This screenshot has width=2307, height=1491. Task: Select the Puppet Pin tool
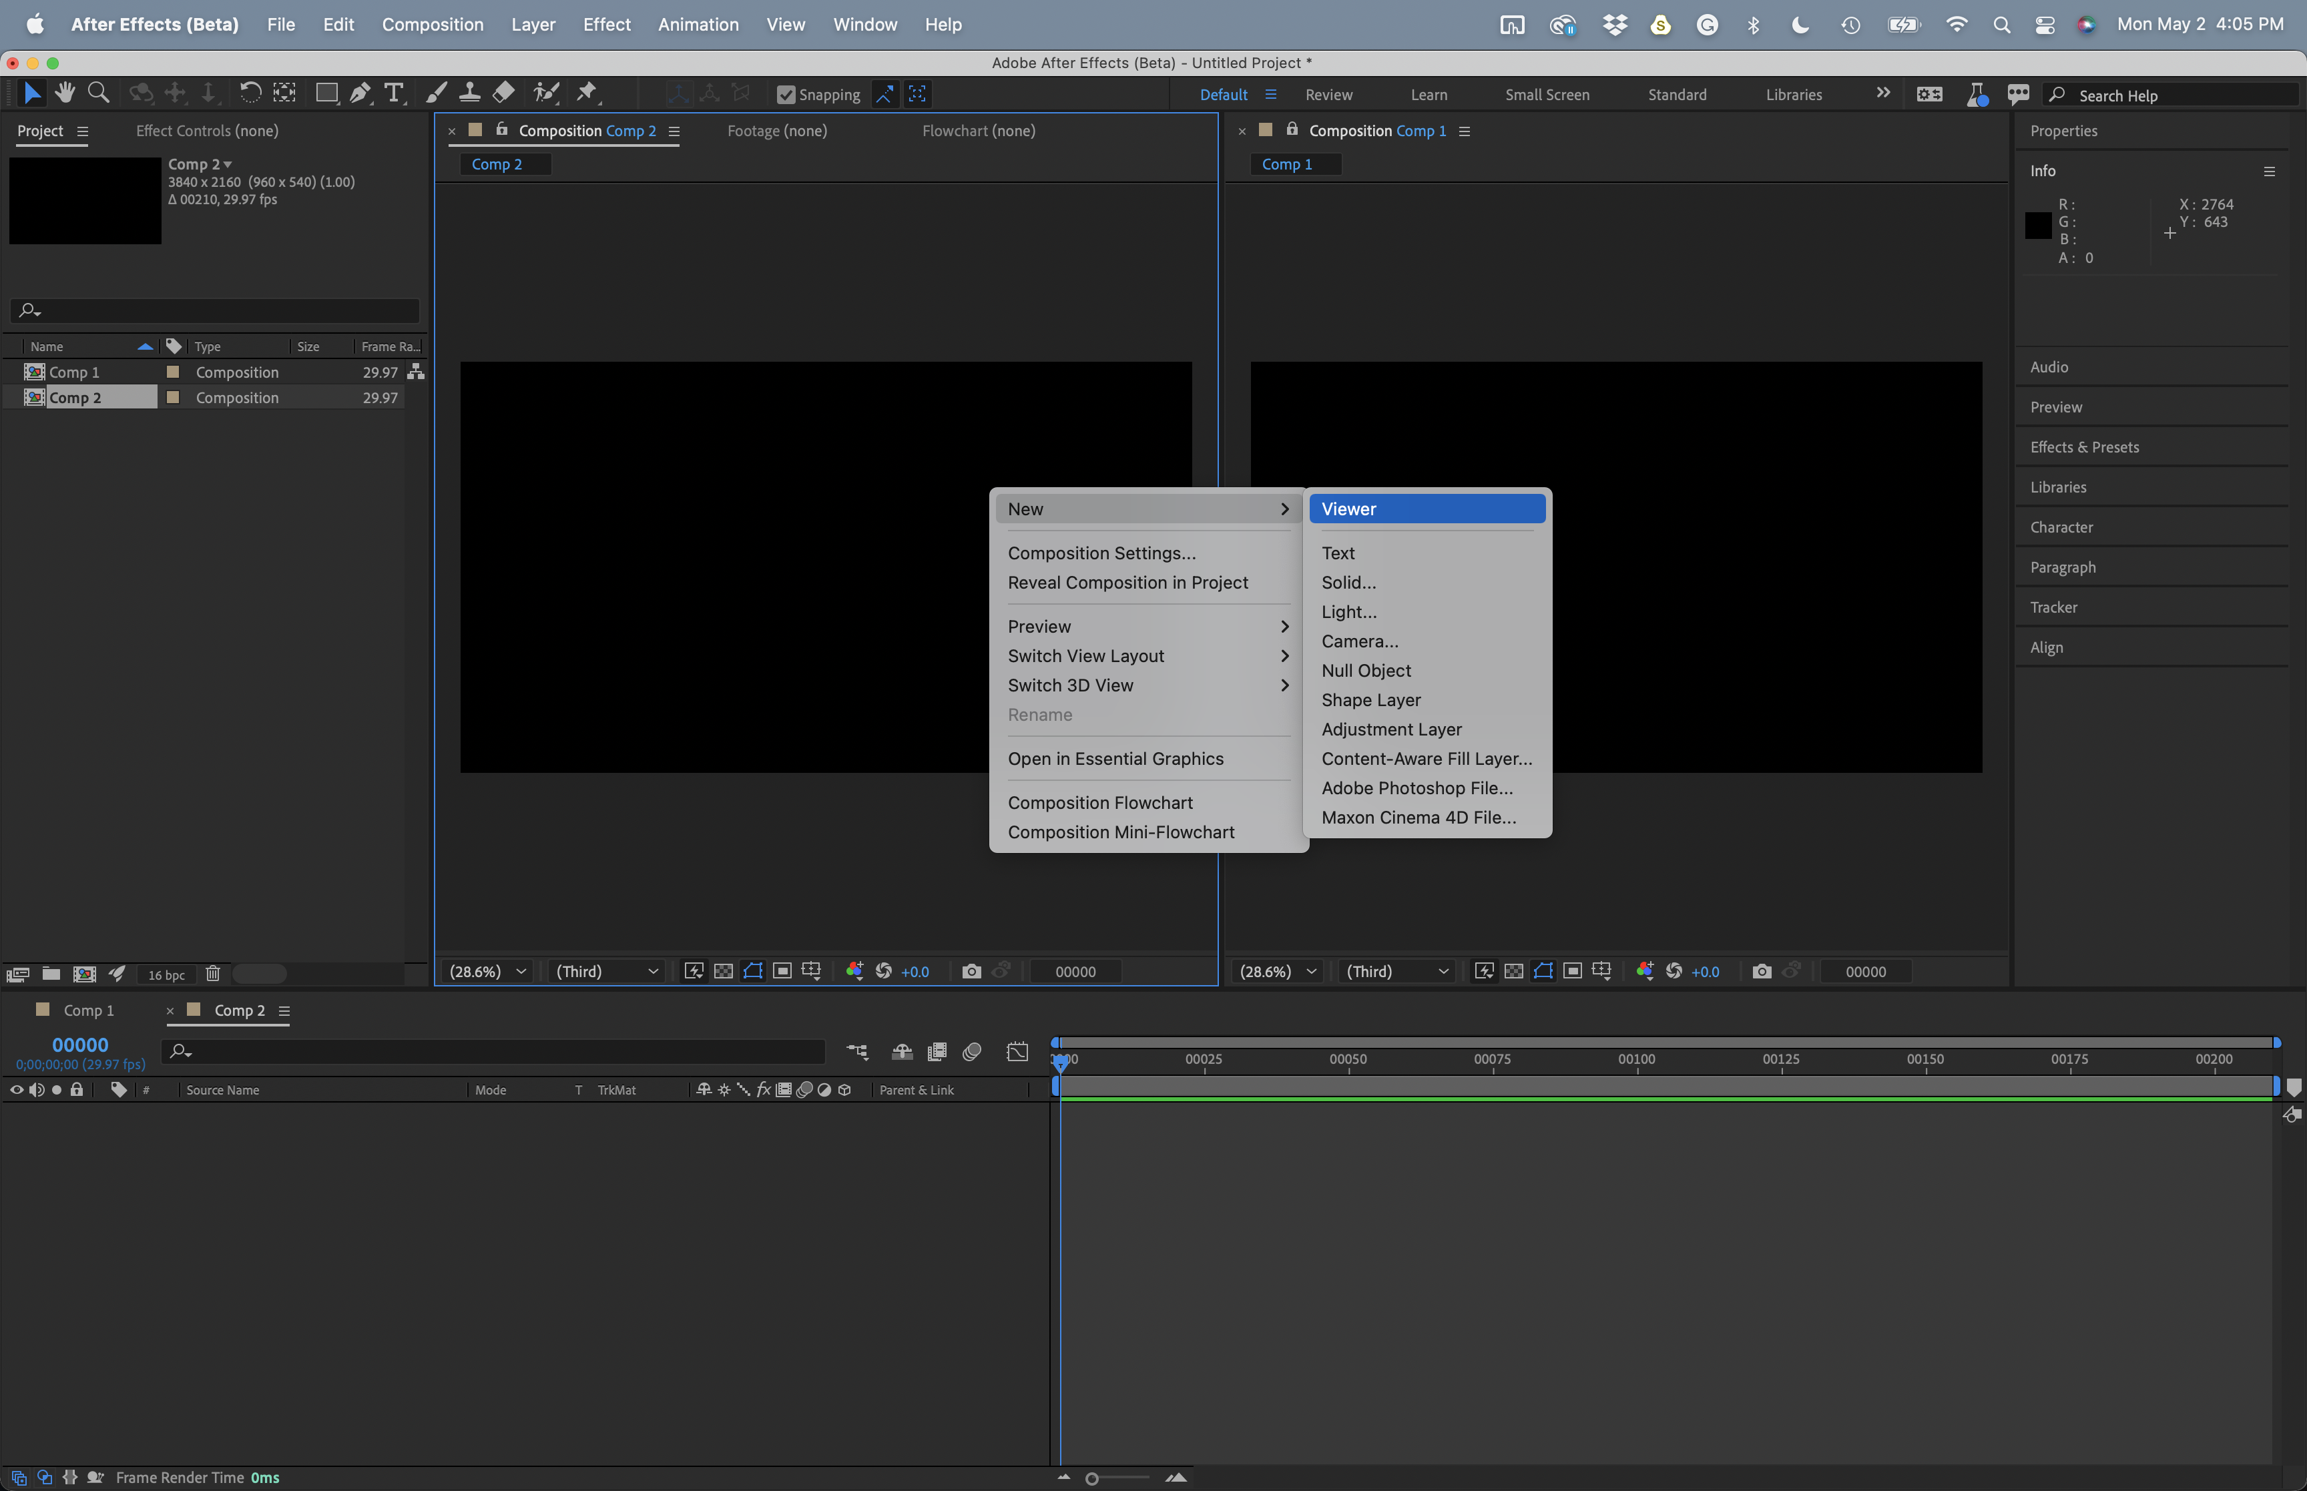pos(587,93)
